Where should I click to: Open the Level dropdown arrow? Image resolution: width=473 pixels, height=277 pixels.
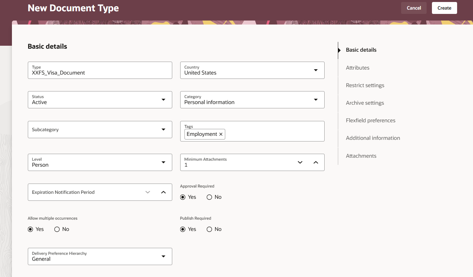point(163,162)
